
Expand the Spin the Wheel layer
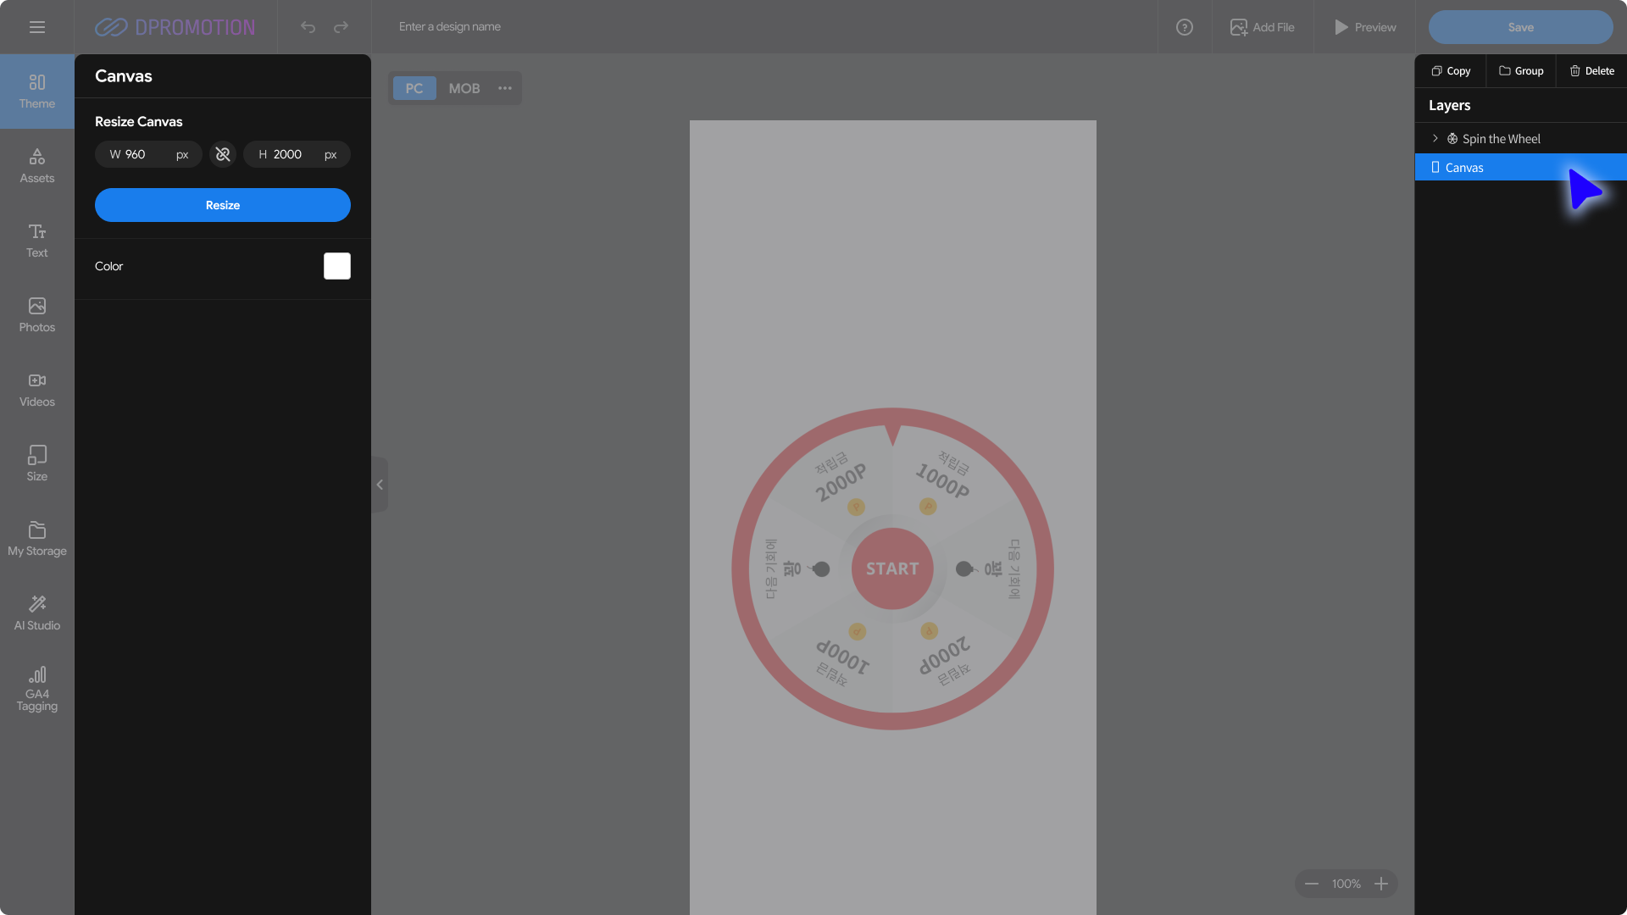pos(1435,138)
